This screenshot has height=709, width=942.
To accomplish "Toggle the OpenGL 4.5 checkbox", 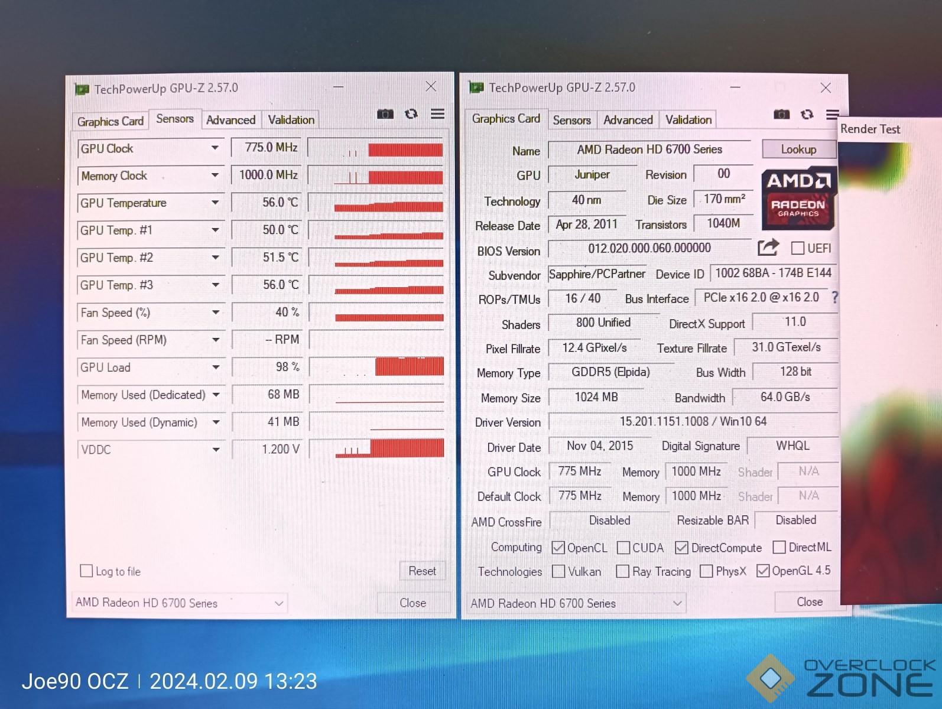I will pyautogui.click(x=763, y=571).
